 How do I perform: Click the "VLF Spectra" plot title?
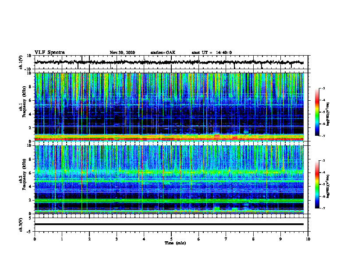50,53
